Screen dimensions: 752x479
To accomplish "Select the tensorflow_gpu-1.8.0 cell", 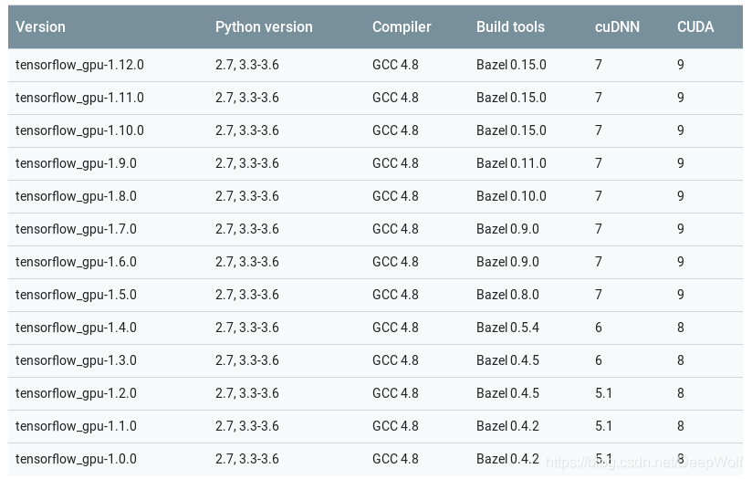I will click(x=76, y=196).
